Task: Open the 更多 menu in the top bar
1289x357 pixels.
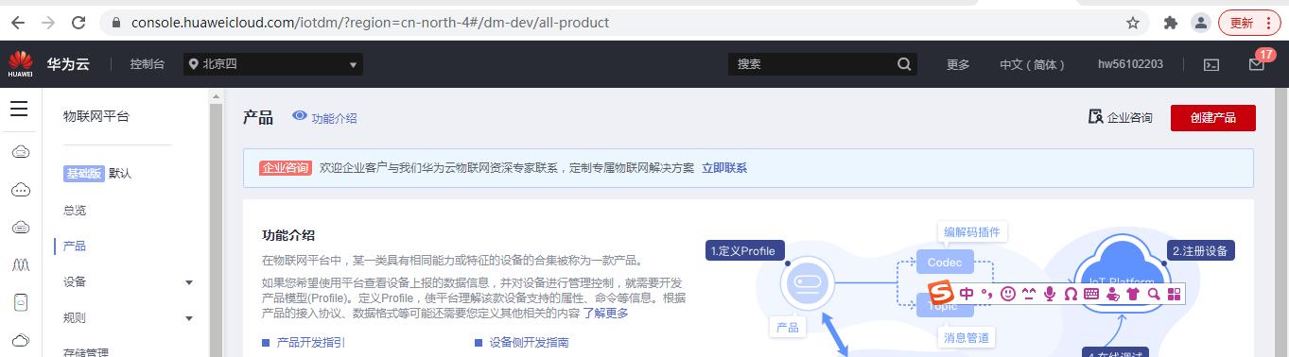Action: [958, 64]
